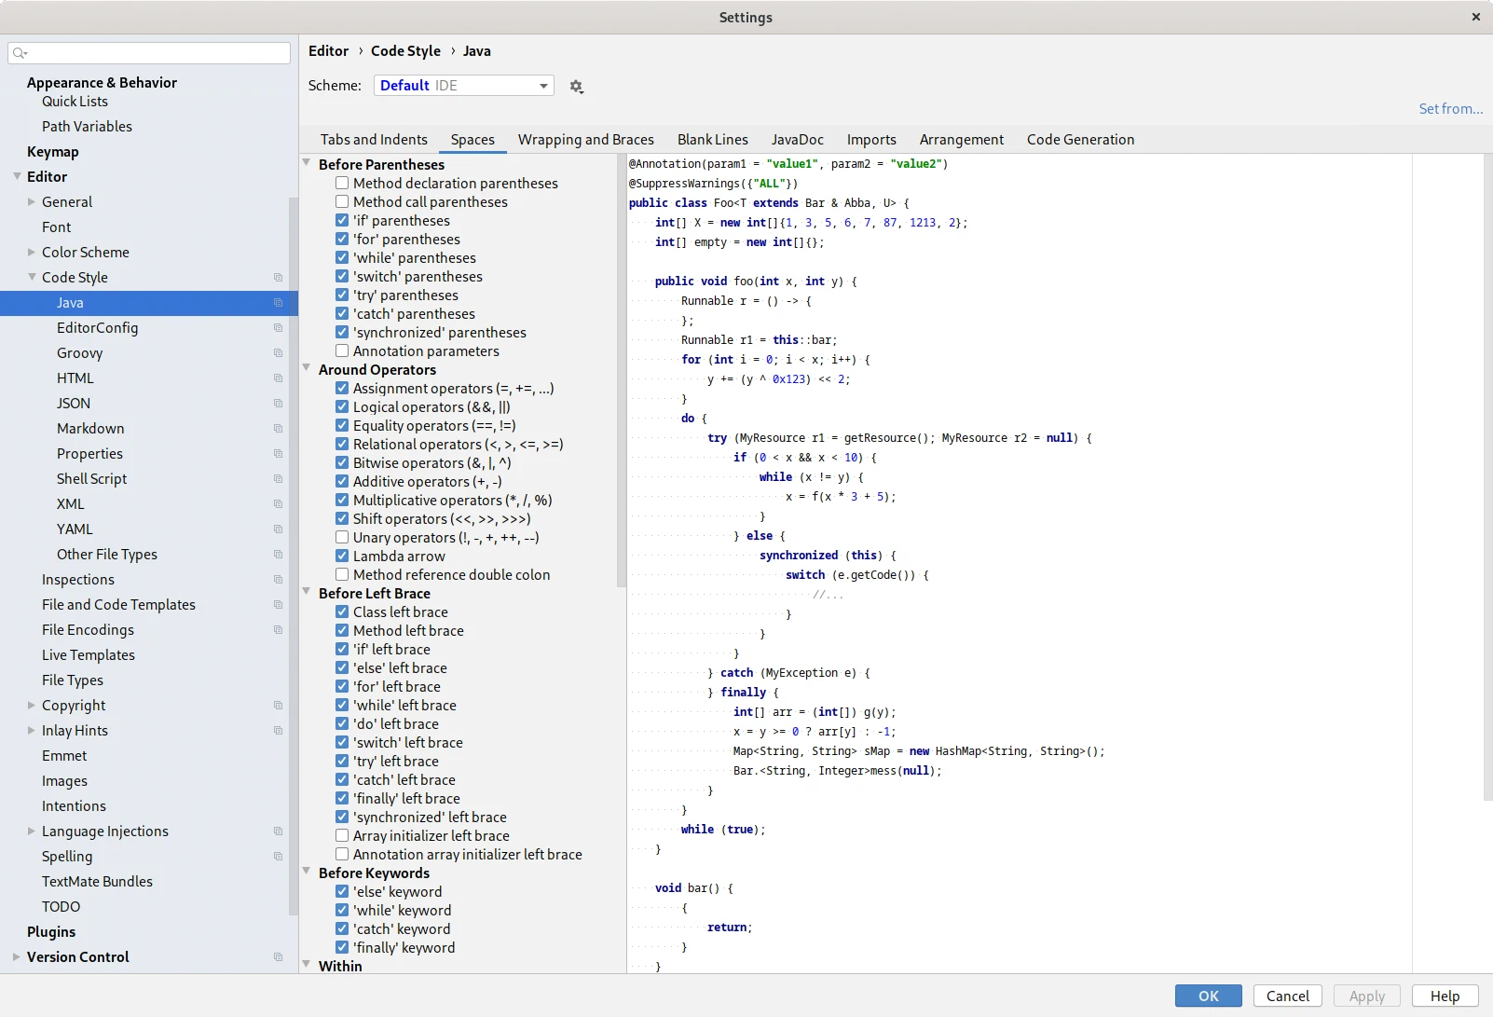
Task: Enable Method declaration parentheses checkbox
Action: coord(342,184)
